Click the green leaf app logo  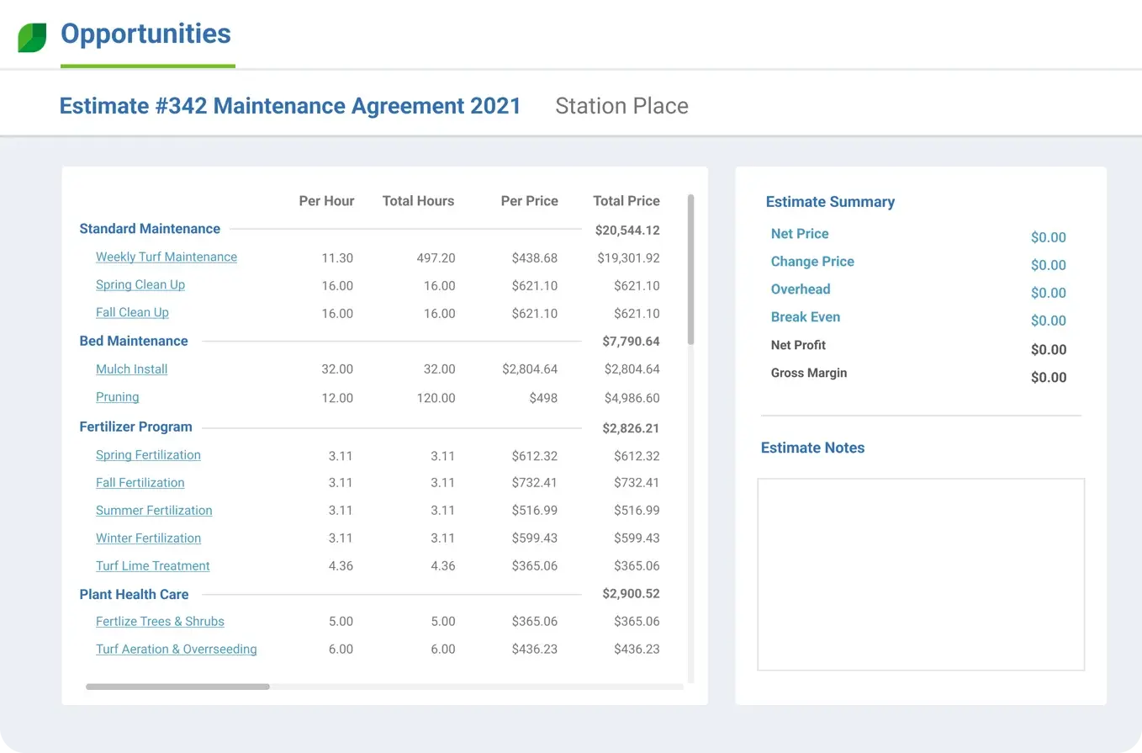click(x=31, y=35)
